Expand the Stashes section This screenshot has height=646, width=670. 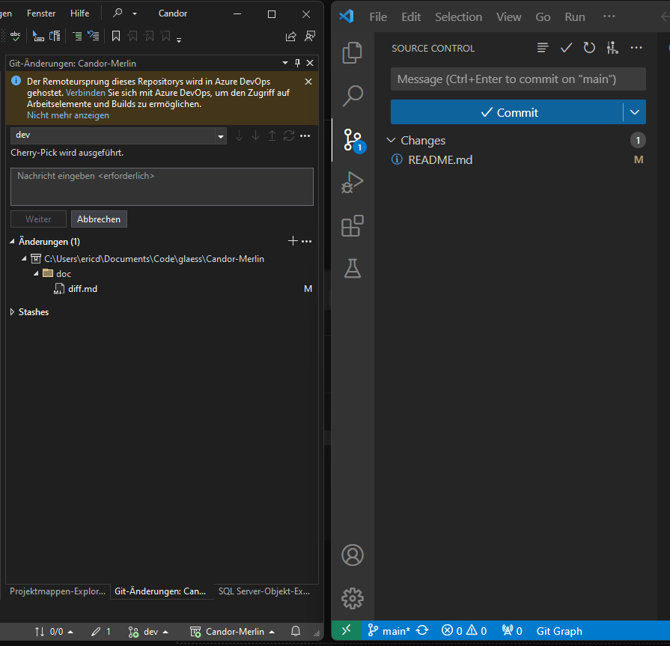click(12, 312)
